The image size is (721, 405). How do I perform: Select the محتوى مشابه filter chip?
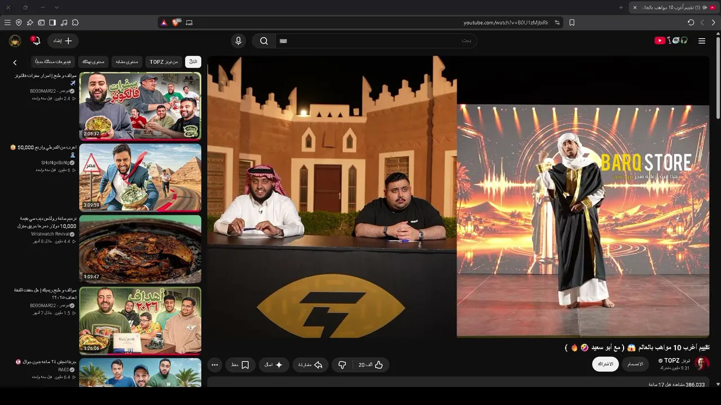(x=127, y=62)
